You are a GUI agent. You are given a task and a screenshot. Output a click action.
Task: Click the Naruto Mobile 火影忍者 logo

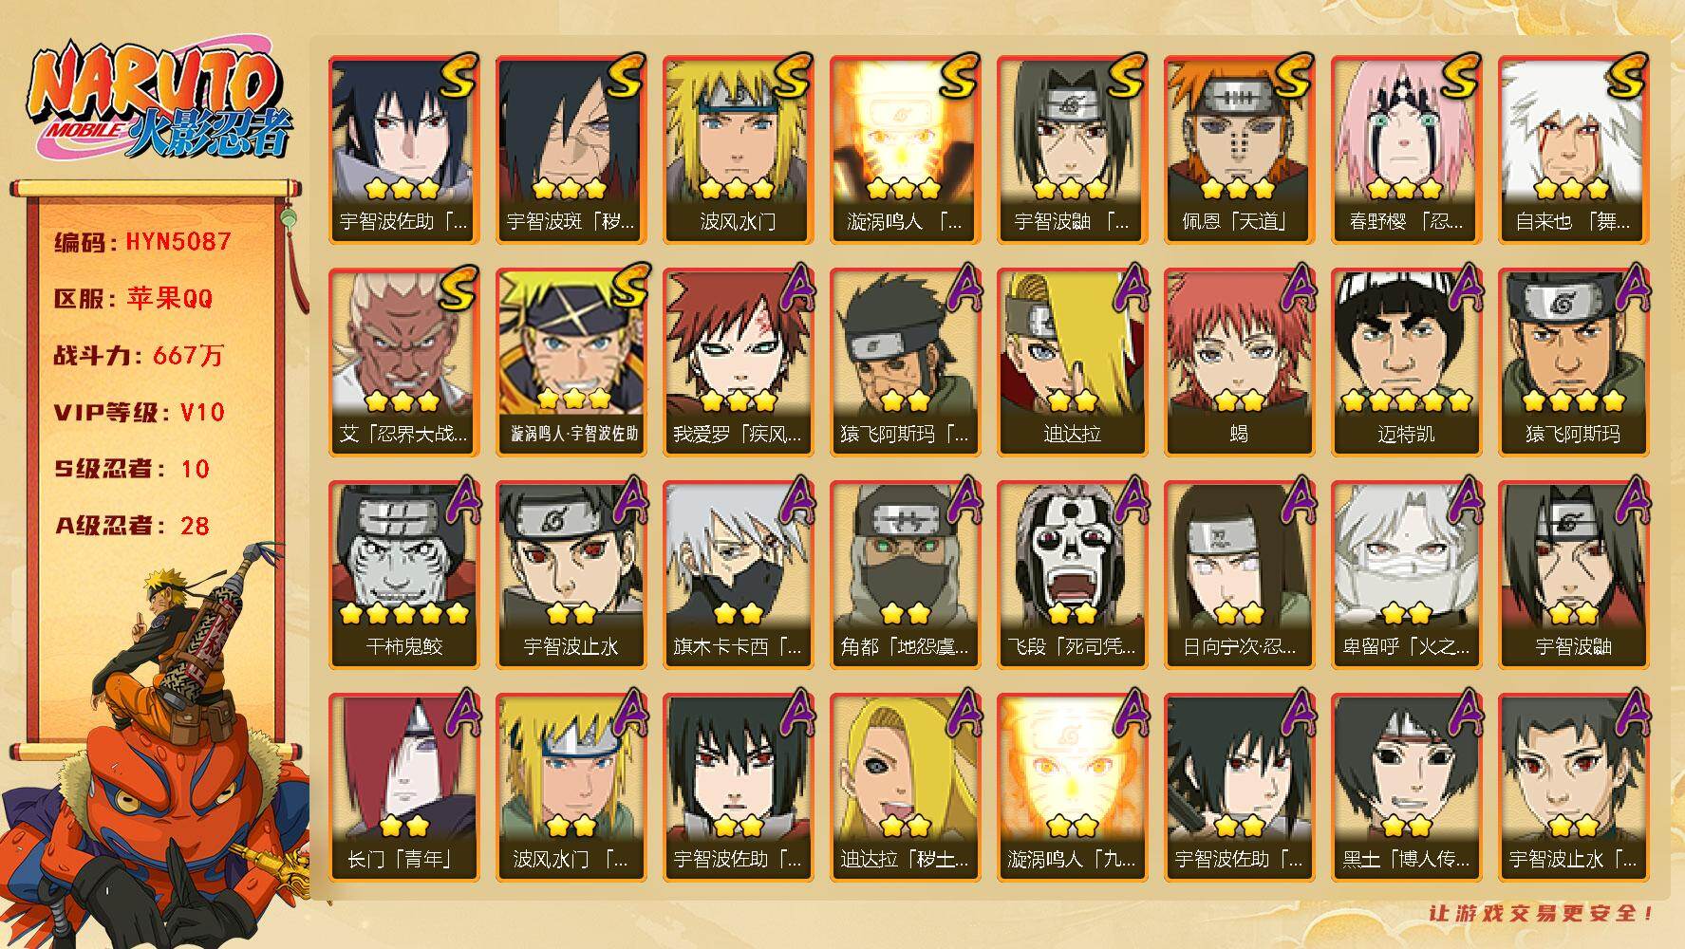click(158, 101)
